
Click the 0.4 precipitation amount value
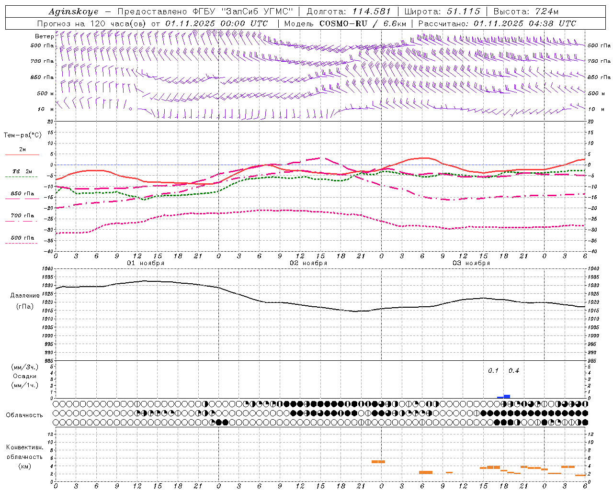click(514, 371)
